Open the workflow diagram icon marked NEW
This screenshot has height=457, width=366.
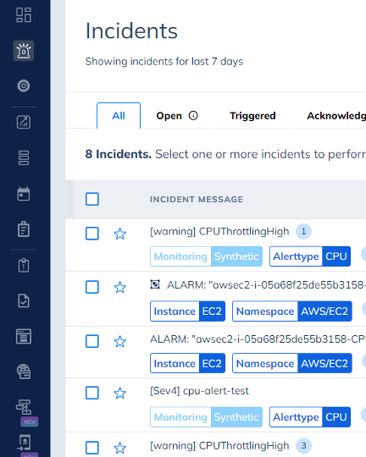(24, 407)
